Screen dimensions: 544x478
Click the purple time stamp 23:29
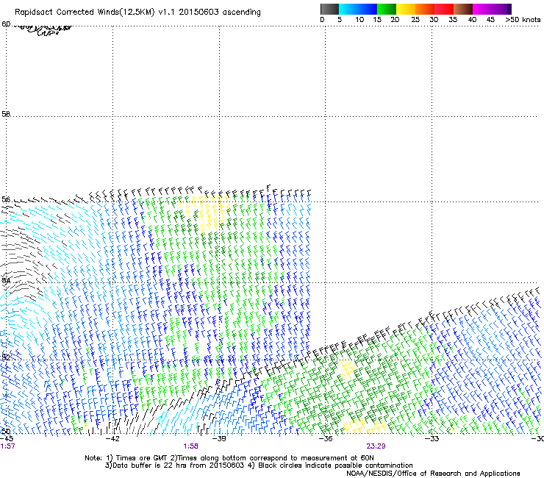[376, 446]
